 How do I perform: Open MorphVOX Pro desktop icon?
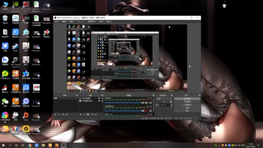pos(26,7)
